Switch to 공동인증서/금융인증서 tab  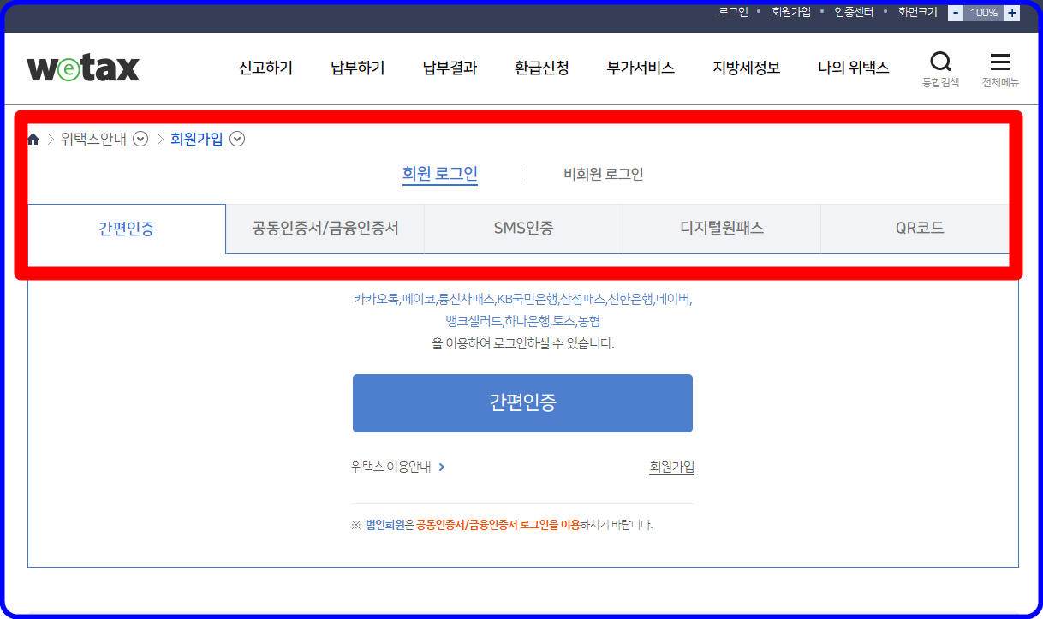325,229
